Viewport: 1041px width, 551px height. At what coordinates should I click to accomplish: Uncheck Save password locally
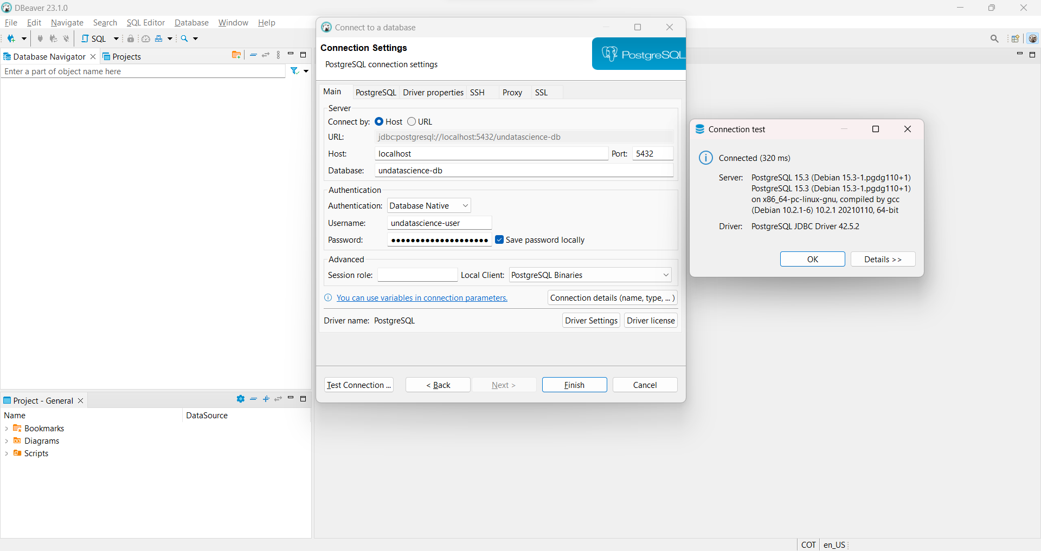[499, 239]
